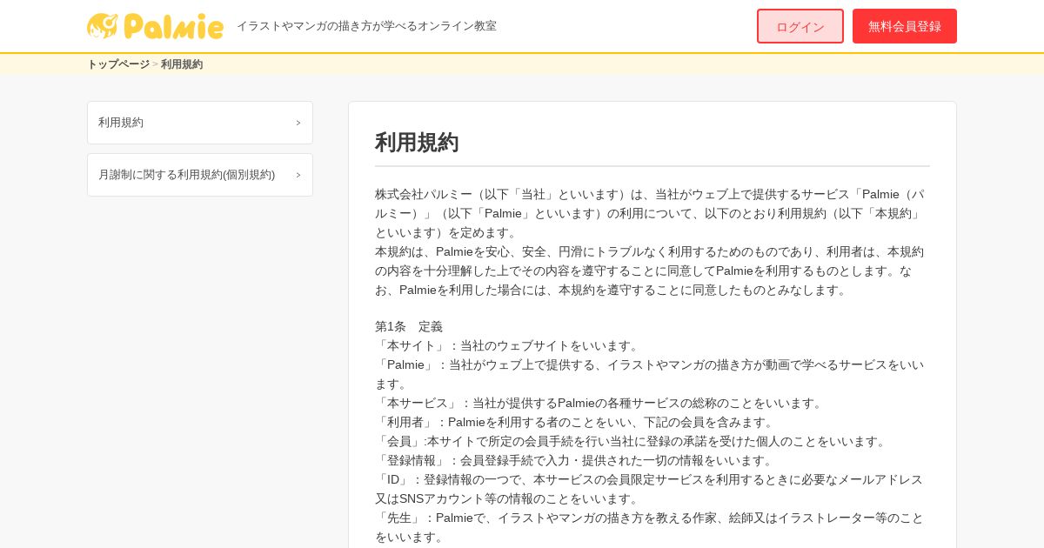This screenshot has width=1044, height=548.
Task: Click the 利用規約 text in the breadcrumb
Action: point(182,64)
